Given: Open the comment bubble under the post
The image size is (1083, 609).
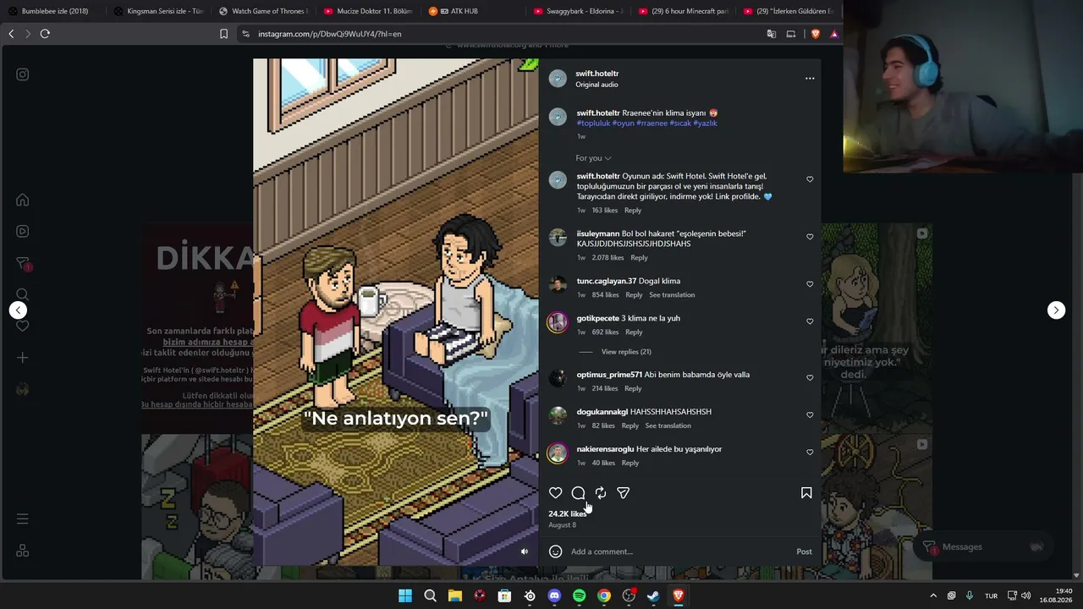Looking at the screenshot, I should click(578, 493).
